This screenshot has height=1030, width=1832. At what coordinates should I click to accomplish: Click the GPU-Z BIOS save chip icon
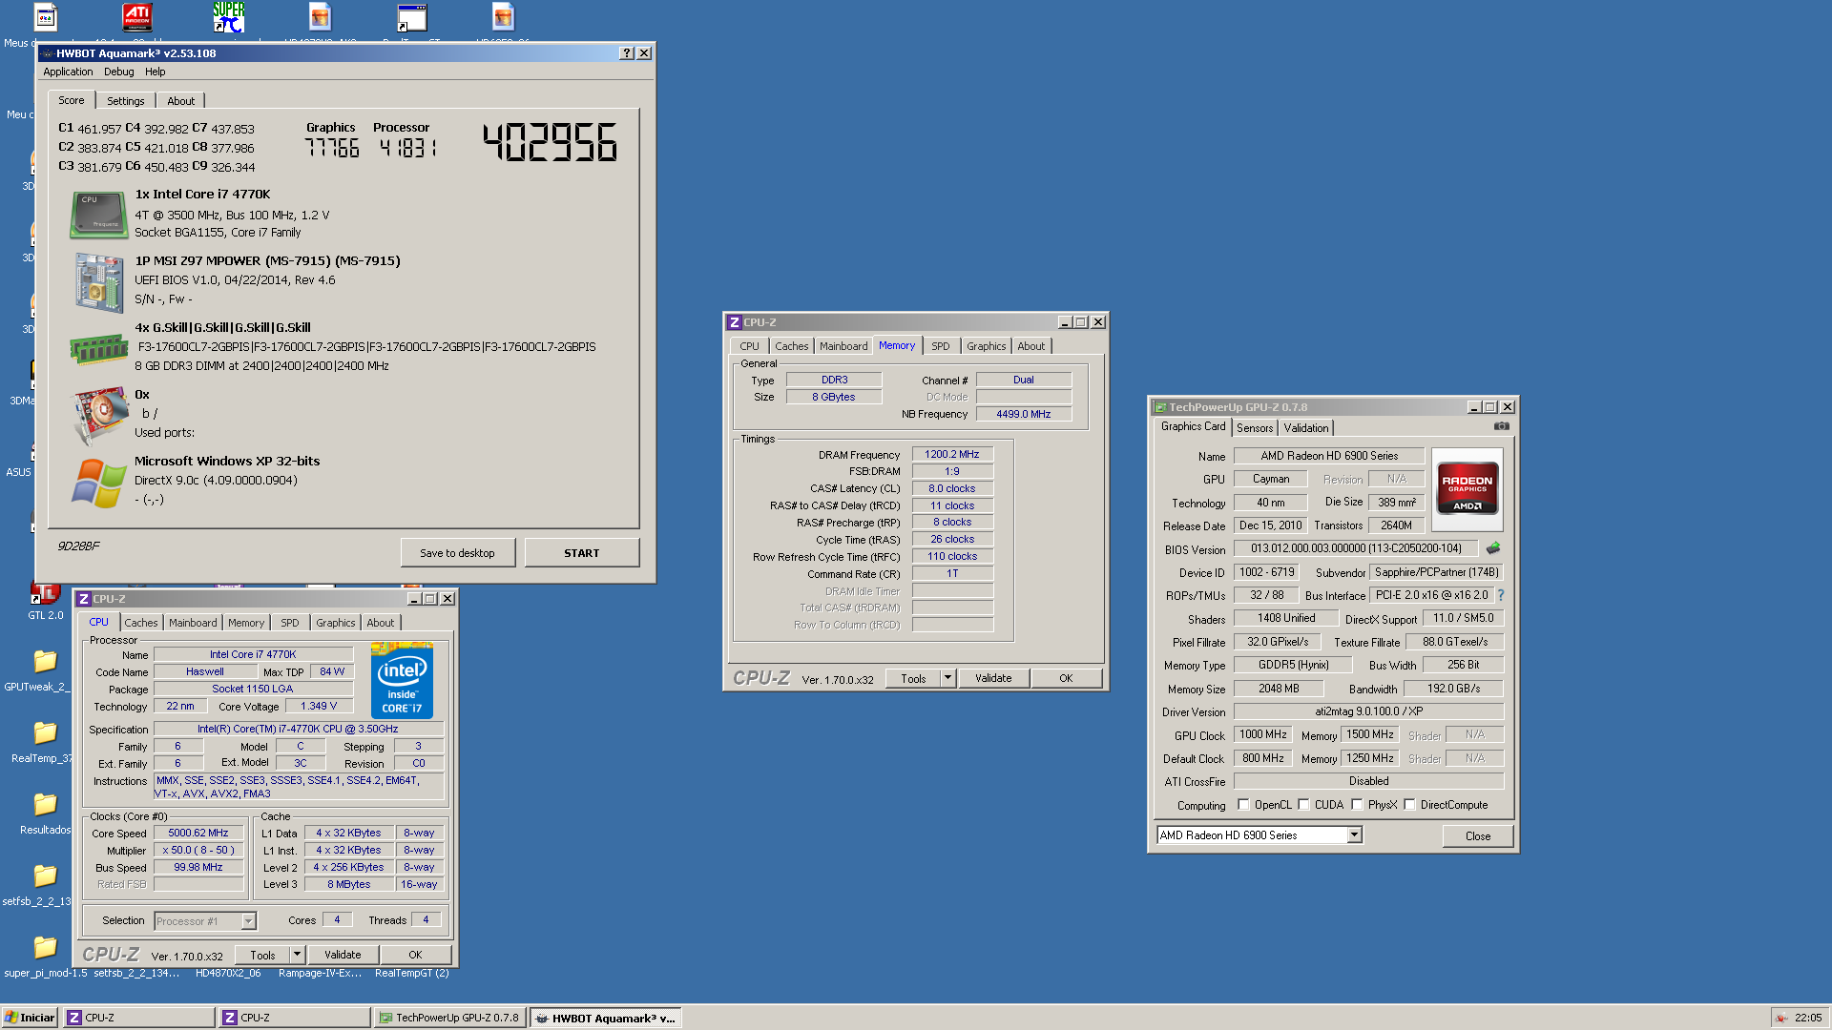1493,547
